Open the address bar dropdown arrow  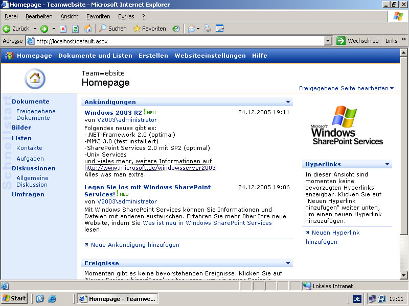[328, 41]
